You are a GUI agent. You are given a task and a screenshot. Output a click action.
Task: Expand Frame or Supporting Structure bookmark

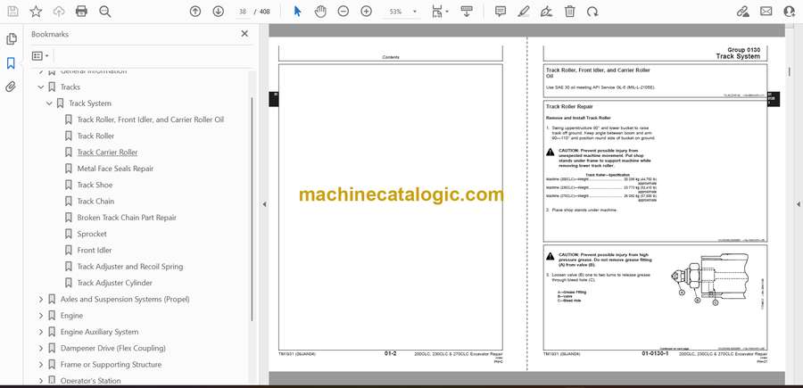41,365
